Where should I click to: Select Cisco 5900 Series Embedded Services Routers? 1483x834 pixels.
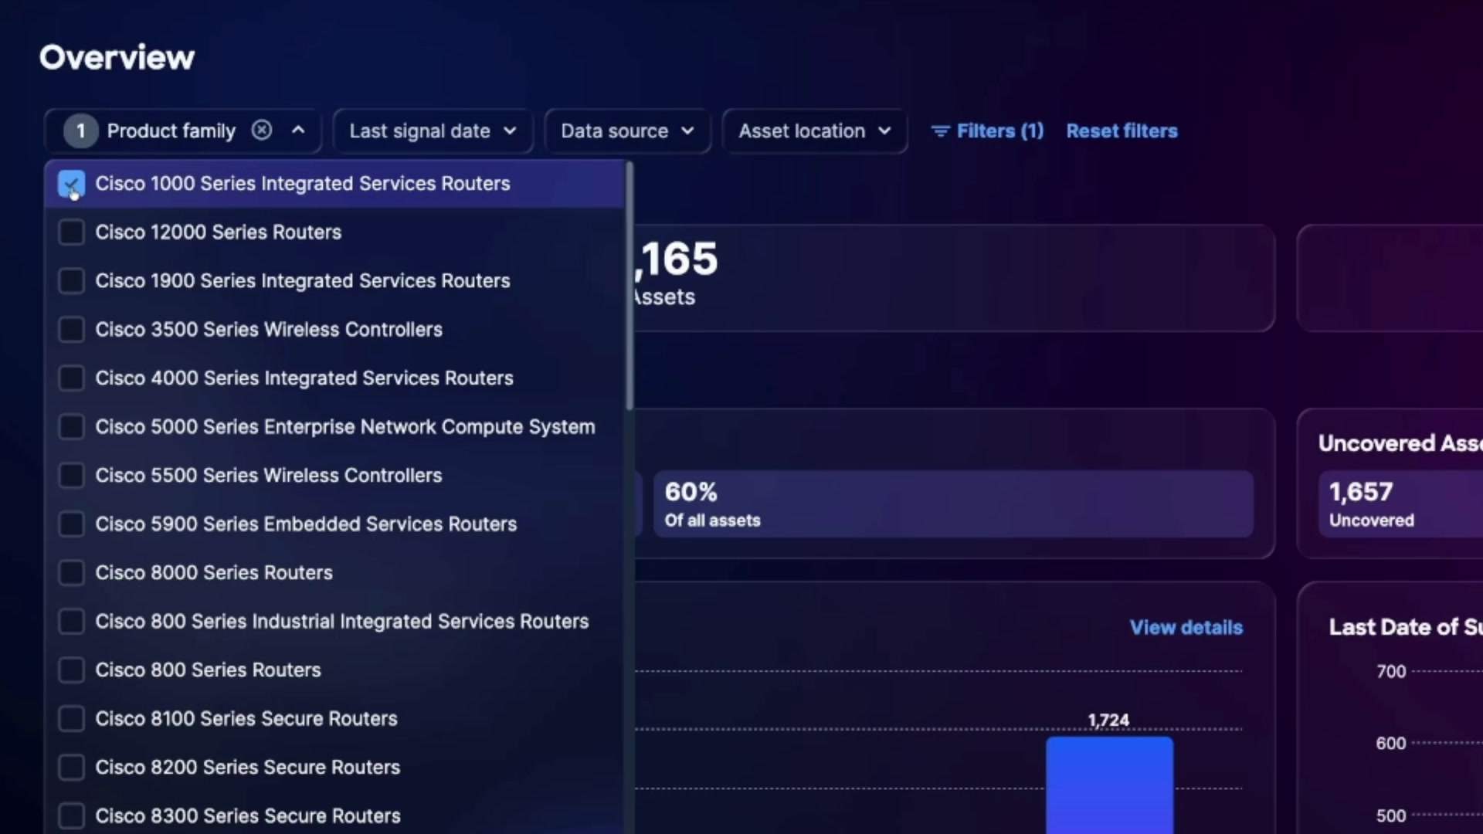334,524
